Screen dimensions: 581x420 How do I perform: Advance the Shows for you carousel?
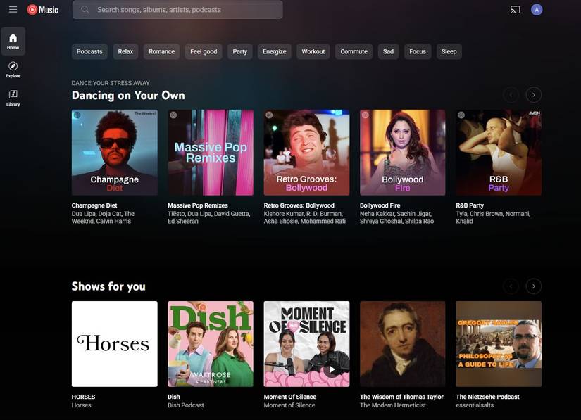(x=532, y=285)
